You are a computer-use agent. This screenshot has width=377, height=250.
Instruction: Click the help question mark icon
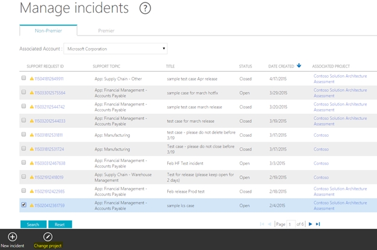(145, 8)
